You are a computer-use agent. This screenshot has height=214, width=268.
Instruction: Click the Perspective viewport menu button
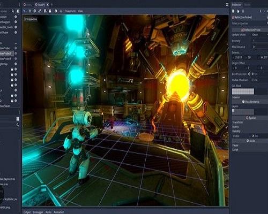click(x=31, y=19)
